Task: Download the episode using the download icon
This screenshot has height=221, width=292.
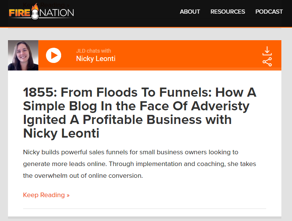Action: 267,51
